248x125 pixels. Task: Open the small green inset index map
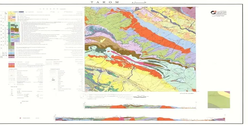tap(219, 100)
